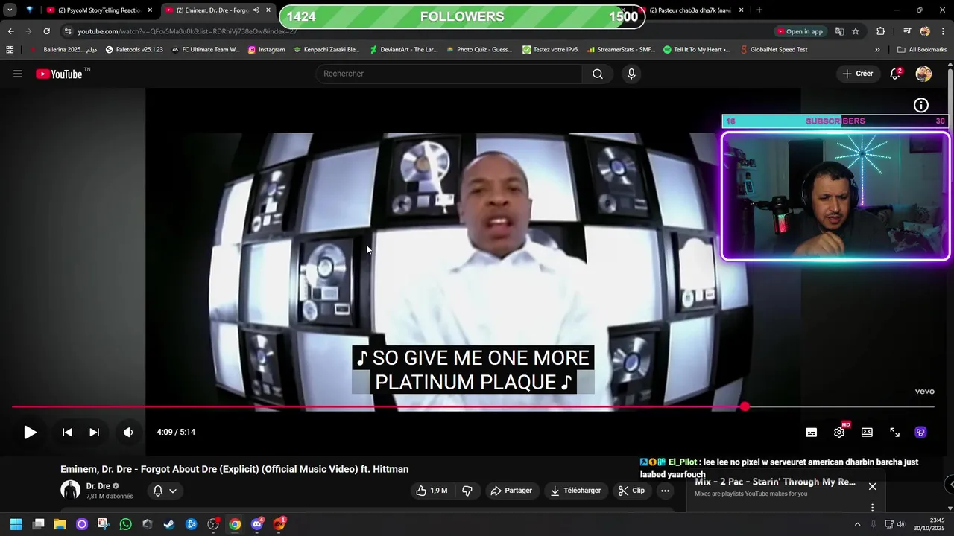Open the YouTube guide hamburger menu
Viewport: 954px width, 536px height.
pos(18,74)
